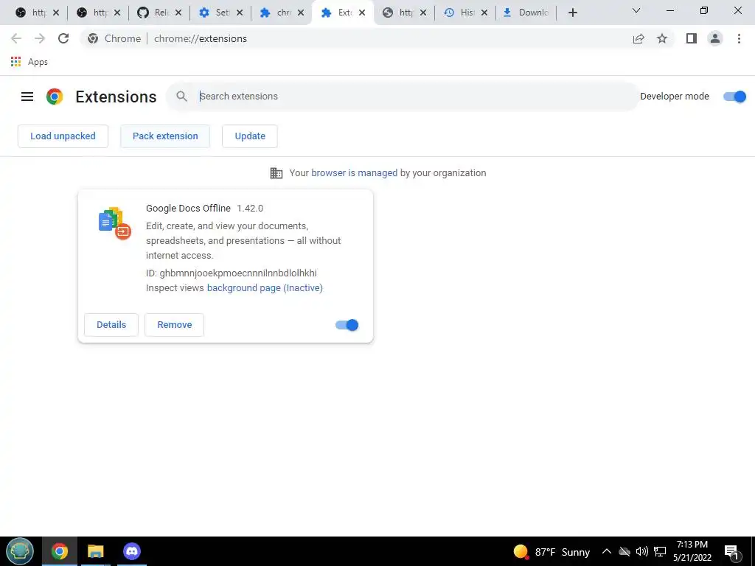
Task: Open Details for Google Docs Offline
Action: point(111,325)
